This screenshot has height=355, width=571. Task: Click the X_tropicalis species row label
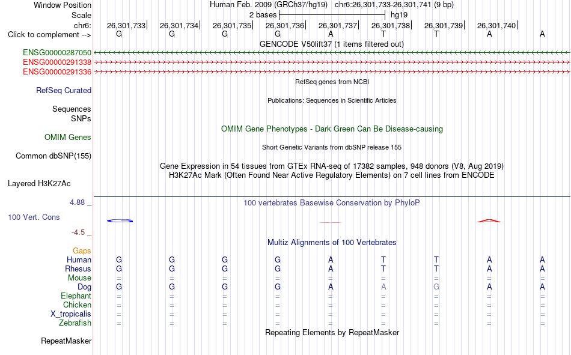click(71, 314)
